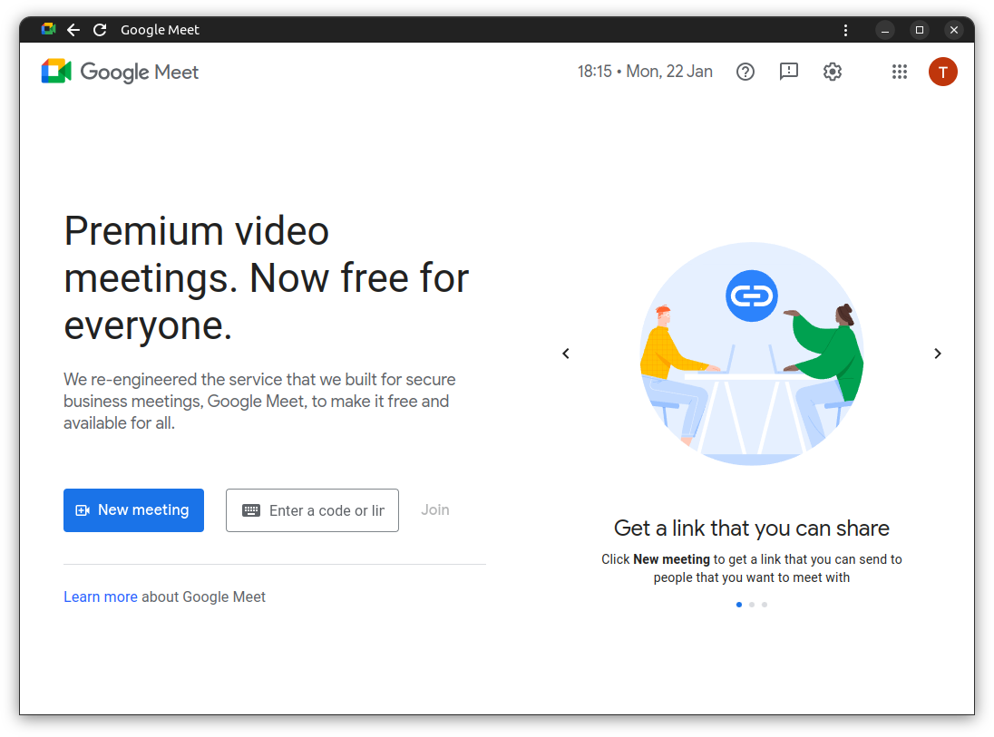Advance the carousel with the right arrow
Viewport: 994px width, 737px height.
point(938,354)
